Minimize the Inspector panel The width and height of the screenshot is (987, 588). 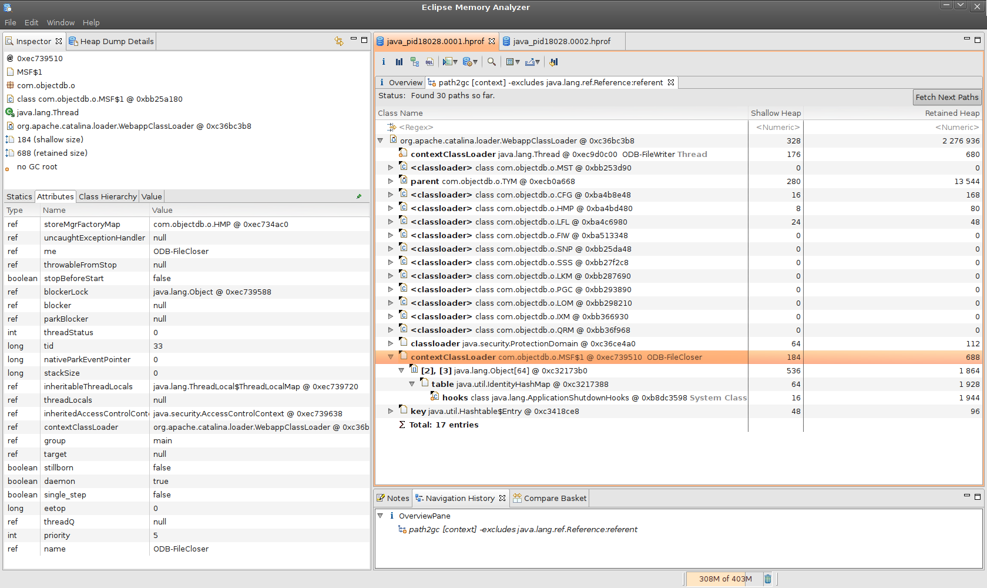[x=354, y=39]
